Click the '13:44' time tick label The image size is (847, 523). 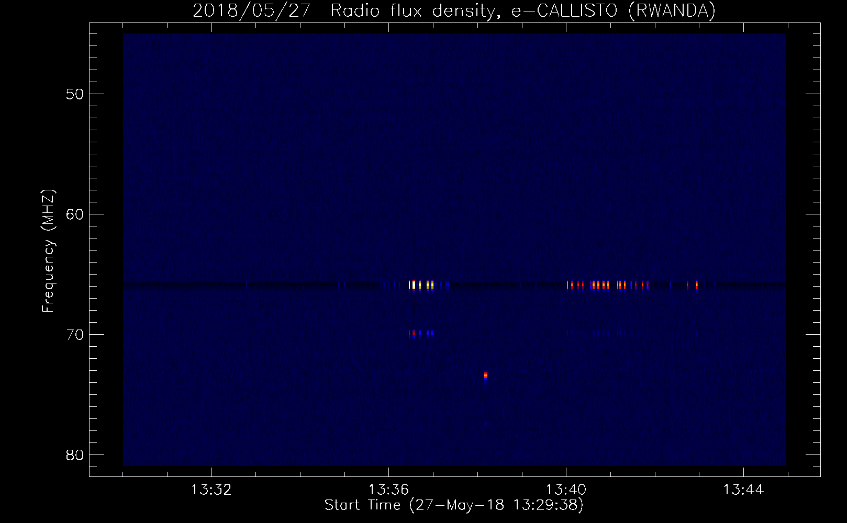click(x=743, y=490)
